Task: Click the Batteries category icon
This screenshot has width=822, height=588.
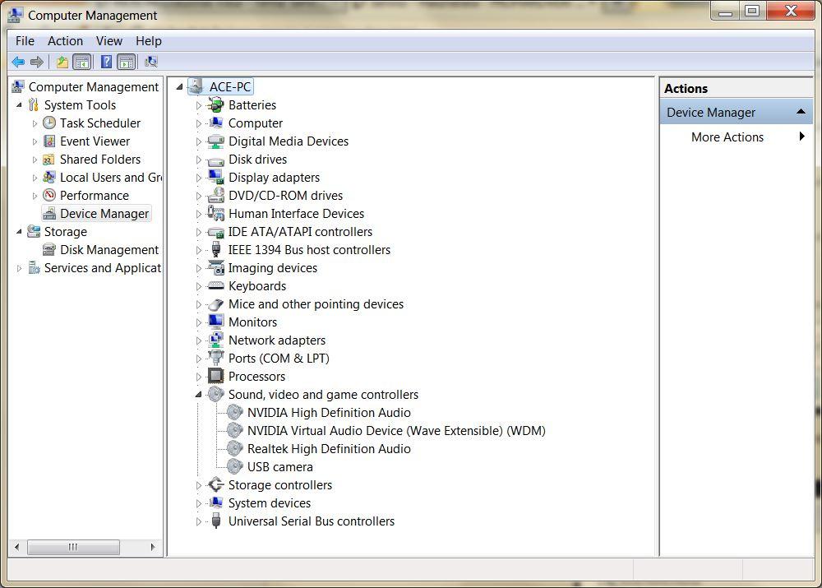Action: pyautogui.click(x=215, y=105)
